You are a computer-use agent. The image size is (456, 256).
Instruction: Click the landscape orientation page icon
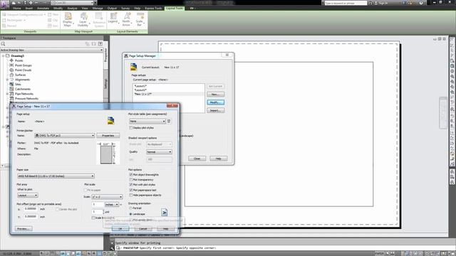click(165, 213)
